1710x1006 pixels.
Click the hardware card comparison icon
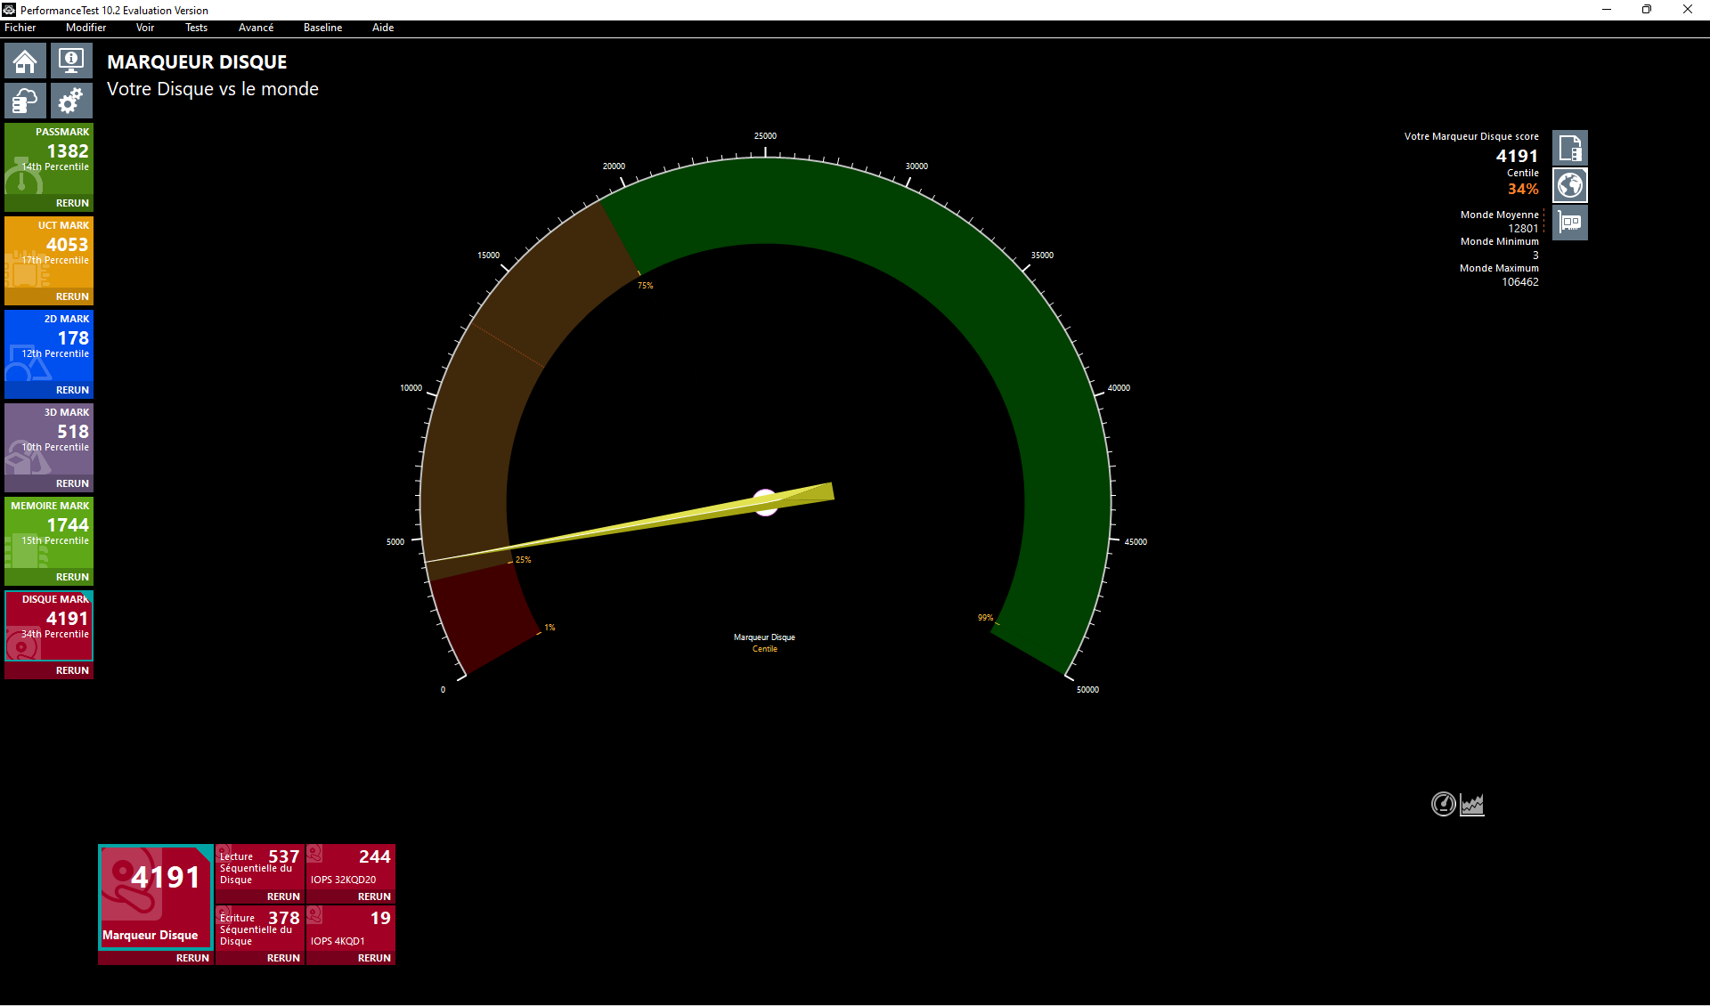1569,223
